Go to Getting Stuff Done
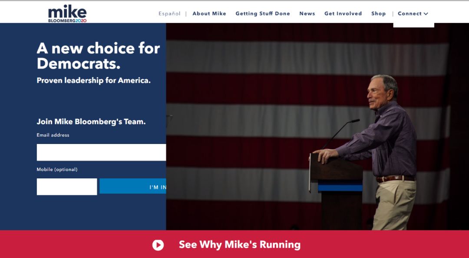Screen dimensions: 469x258 [263, 13]
